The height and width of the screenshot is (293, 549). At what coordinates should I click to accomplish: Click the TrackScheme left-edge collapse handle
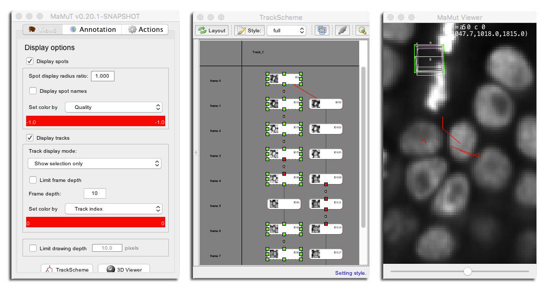tap(196, 153)
